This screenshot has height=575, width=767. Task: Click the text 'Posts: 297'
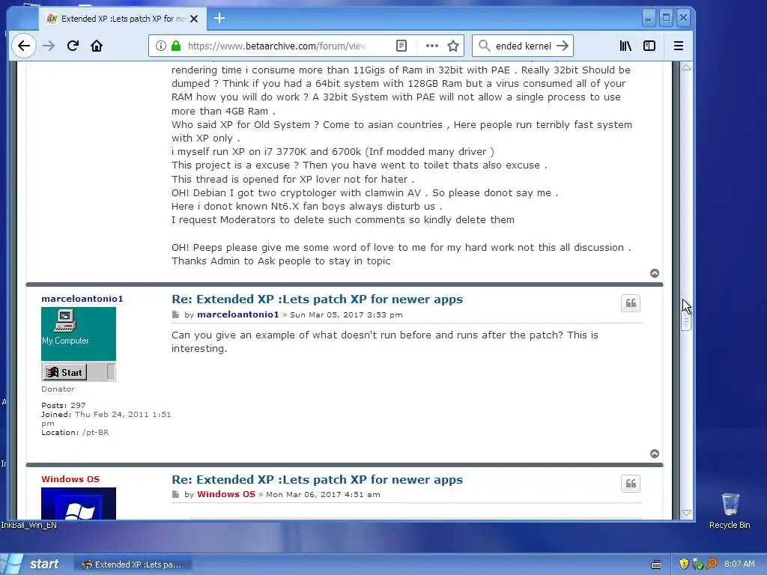point(64,405)
